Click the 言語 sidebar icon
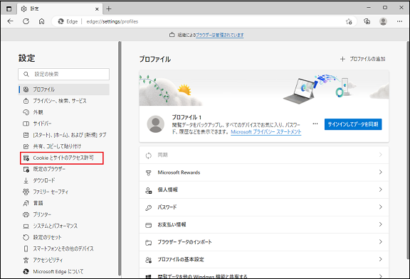Screen dimensions: 410x279 26,203
